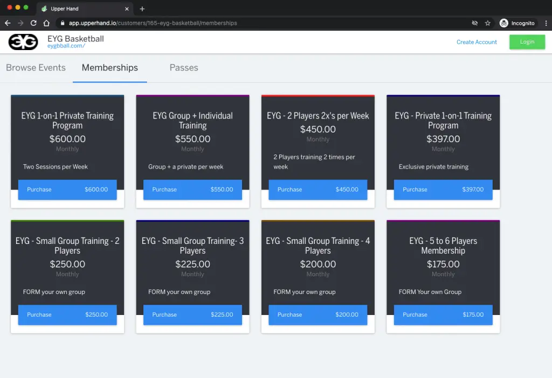This screenshot has width=552, height=378.
Task: Click the browser forward arrow
Action: 20,23
